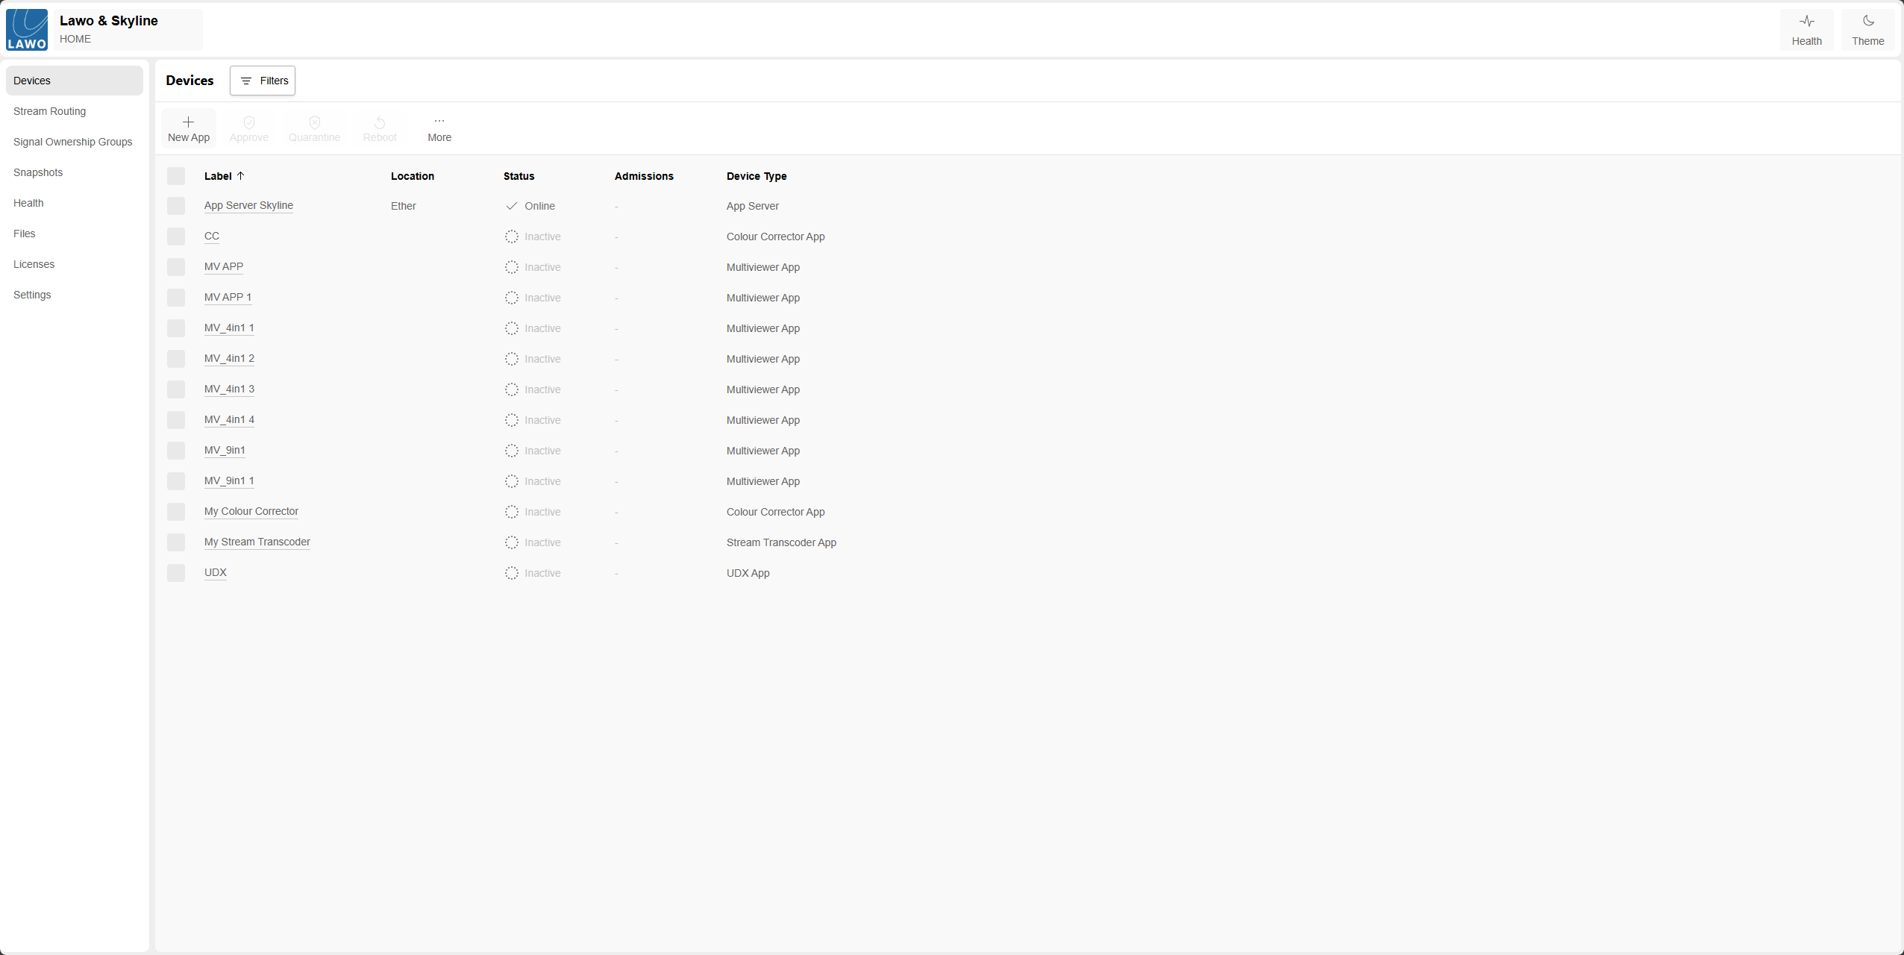This screenshot has width=1904, height=955.
Task: Open the MV_9in1 1 device link
Action: point(229,481)
